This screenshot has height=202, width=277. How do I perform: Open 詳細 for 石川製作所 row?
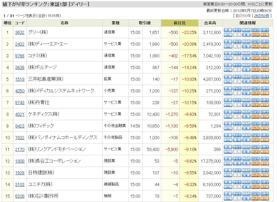[228, 193]
